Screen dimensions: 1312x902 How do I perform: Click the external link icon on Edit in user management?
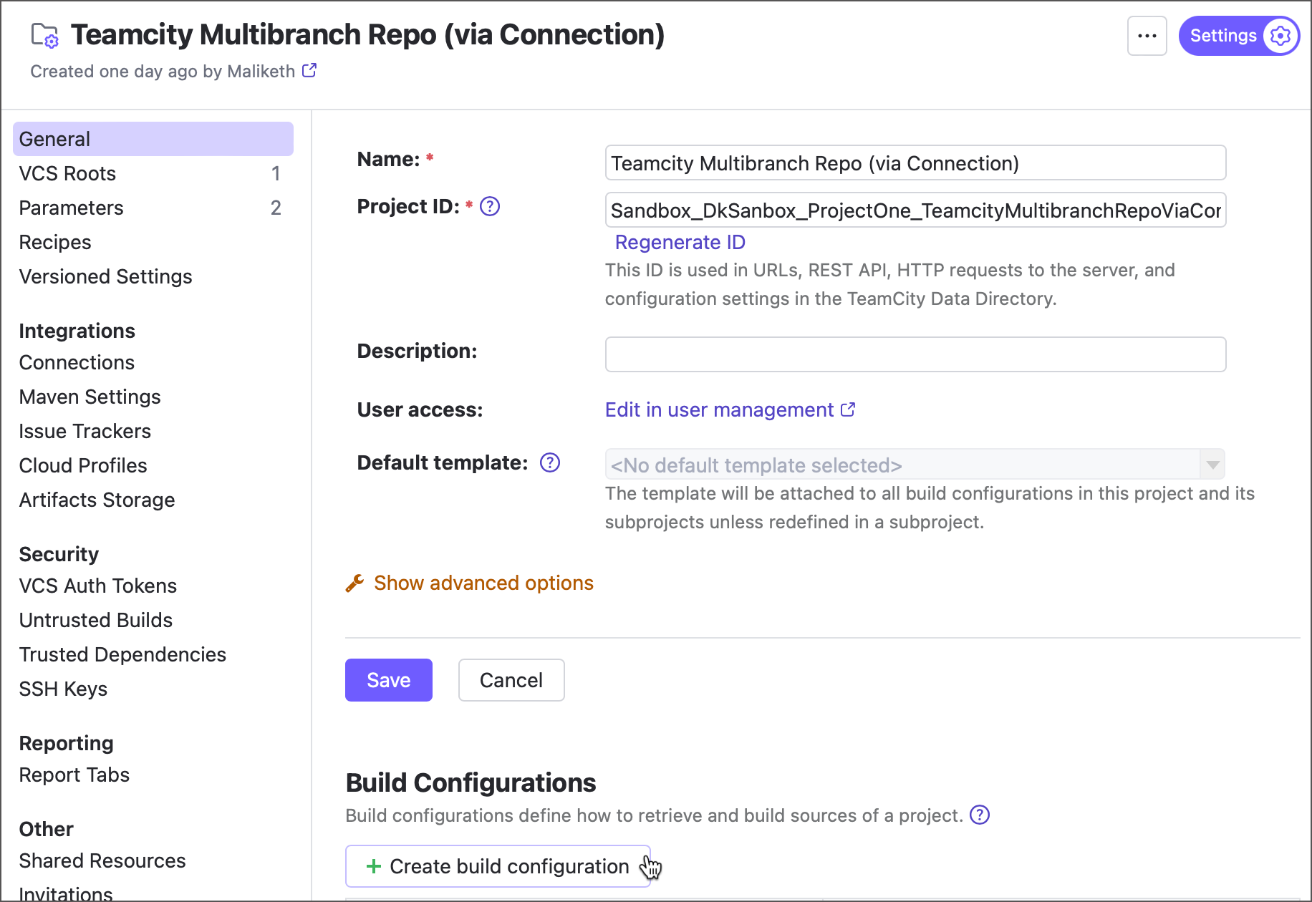click(848, 409)
